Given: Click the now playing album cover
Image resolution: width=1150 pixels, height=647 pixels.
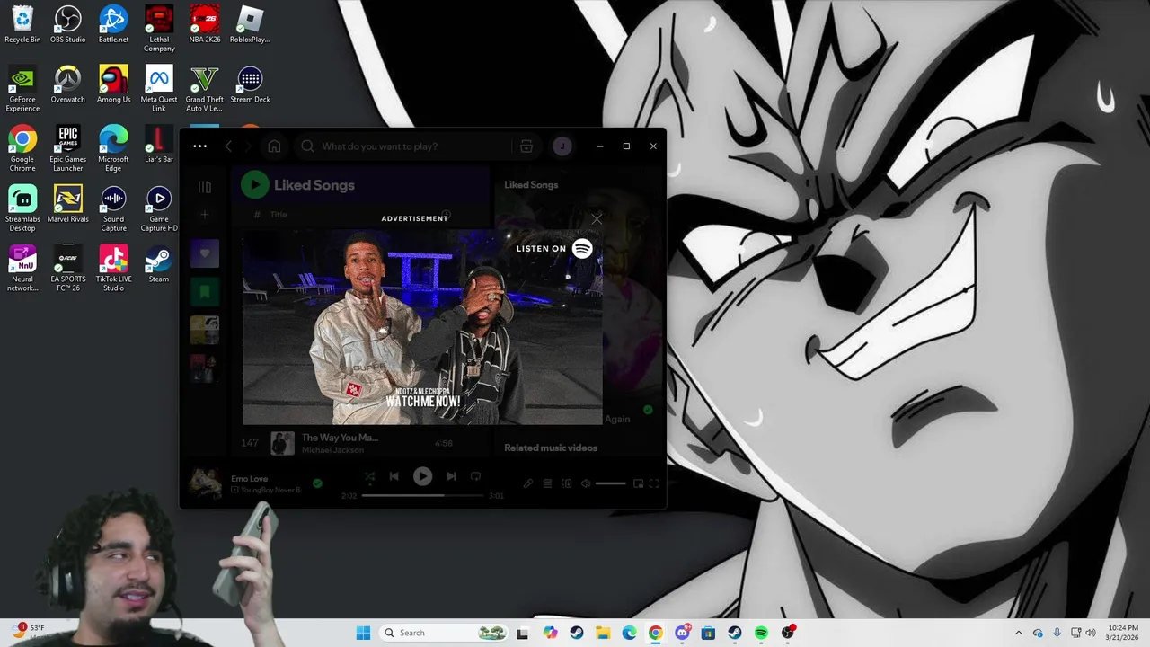Looking at the screenshot, I should point(205,483).
